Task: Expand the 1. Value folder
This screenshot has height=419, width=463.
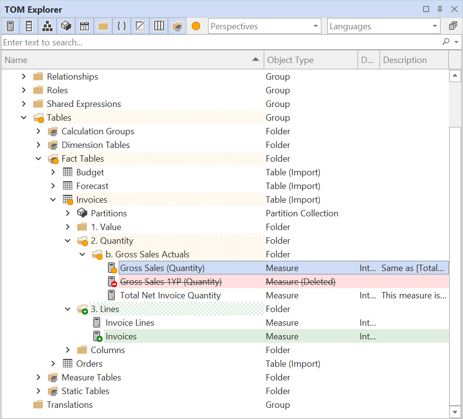Action: (68, 227)
